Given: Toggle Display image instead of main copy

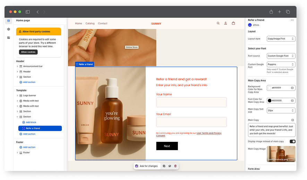Looking at the screenshot, I should (292, 142).
